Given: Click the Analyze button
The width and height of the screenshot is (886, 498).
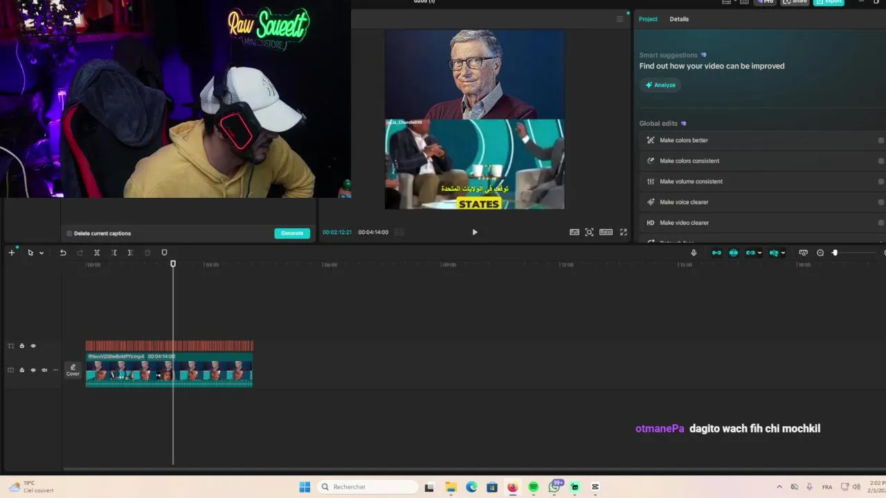Looking at the screenshot, I should [660, 85].
